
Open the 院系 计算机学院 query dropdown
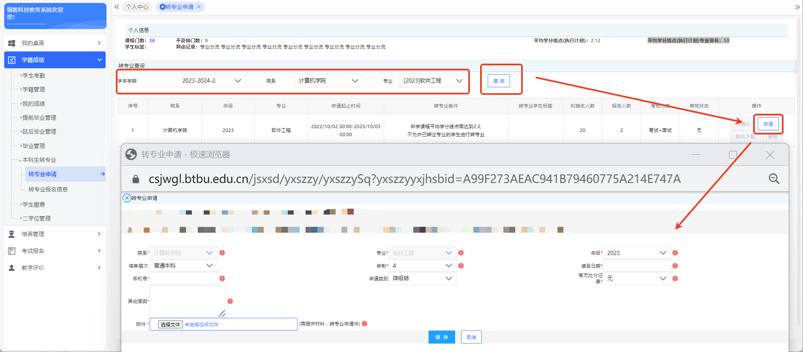coord(328,81)
